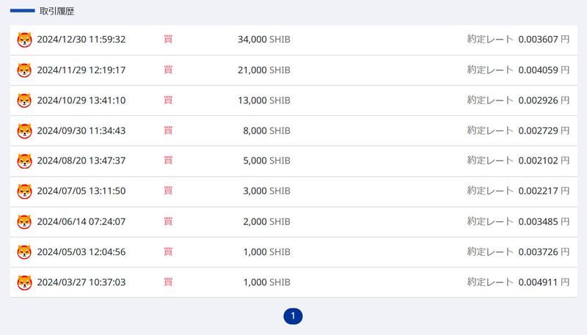Click the 21,000 SHIB amount

263,70
